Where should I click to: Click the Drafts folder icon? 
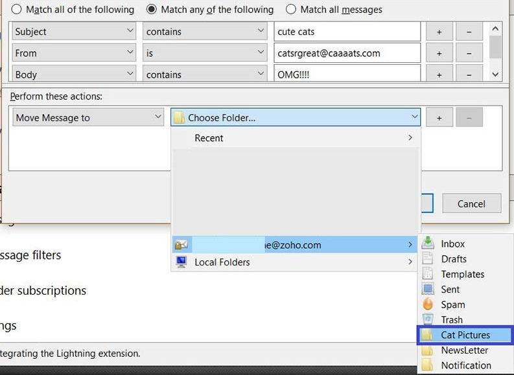(428, 259)
